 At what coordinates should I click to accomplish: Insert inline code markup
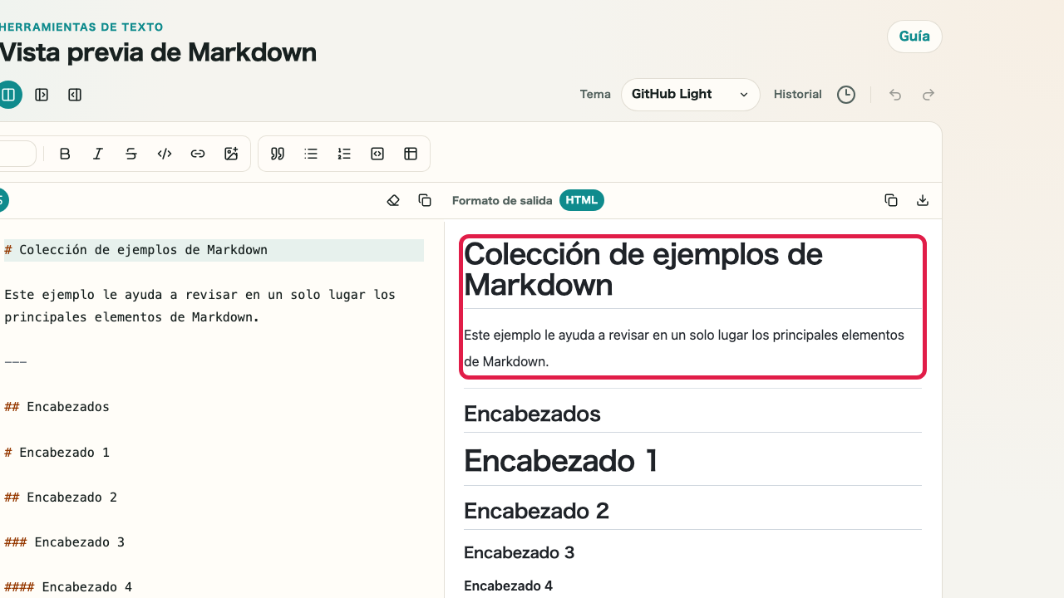165,154
